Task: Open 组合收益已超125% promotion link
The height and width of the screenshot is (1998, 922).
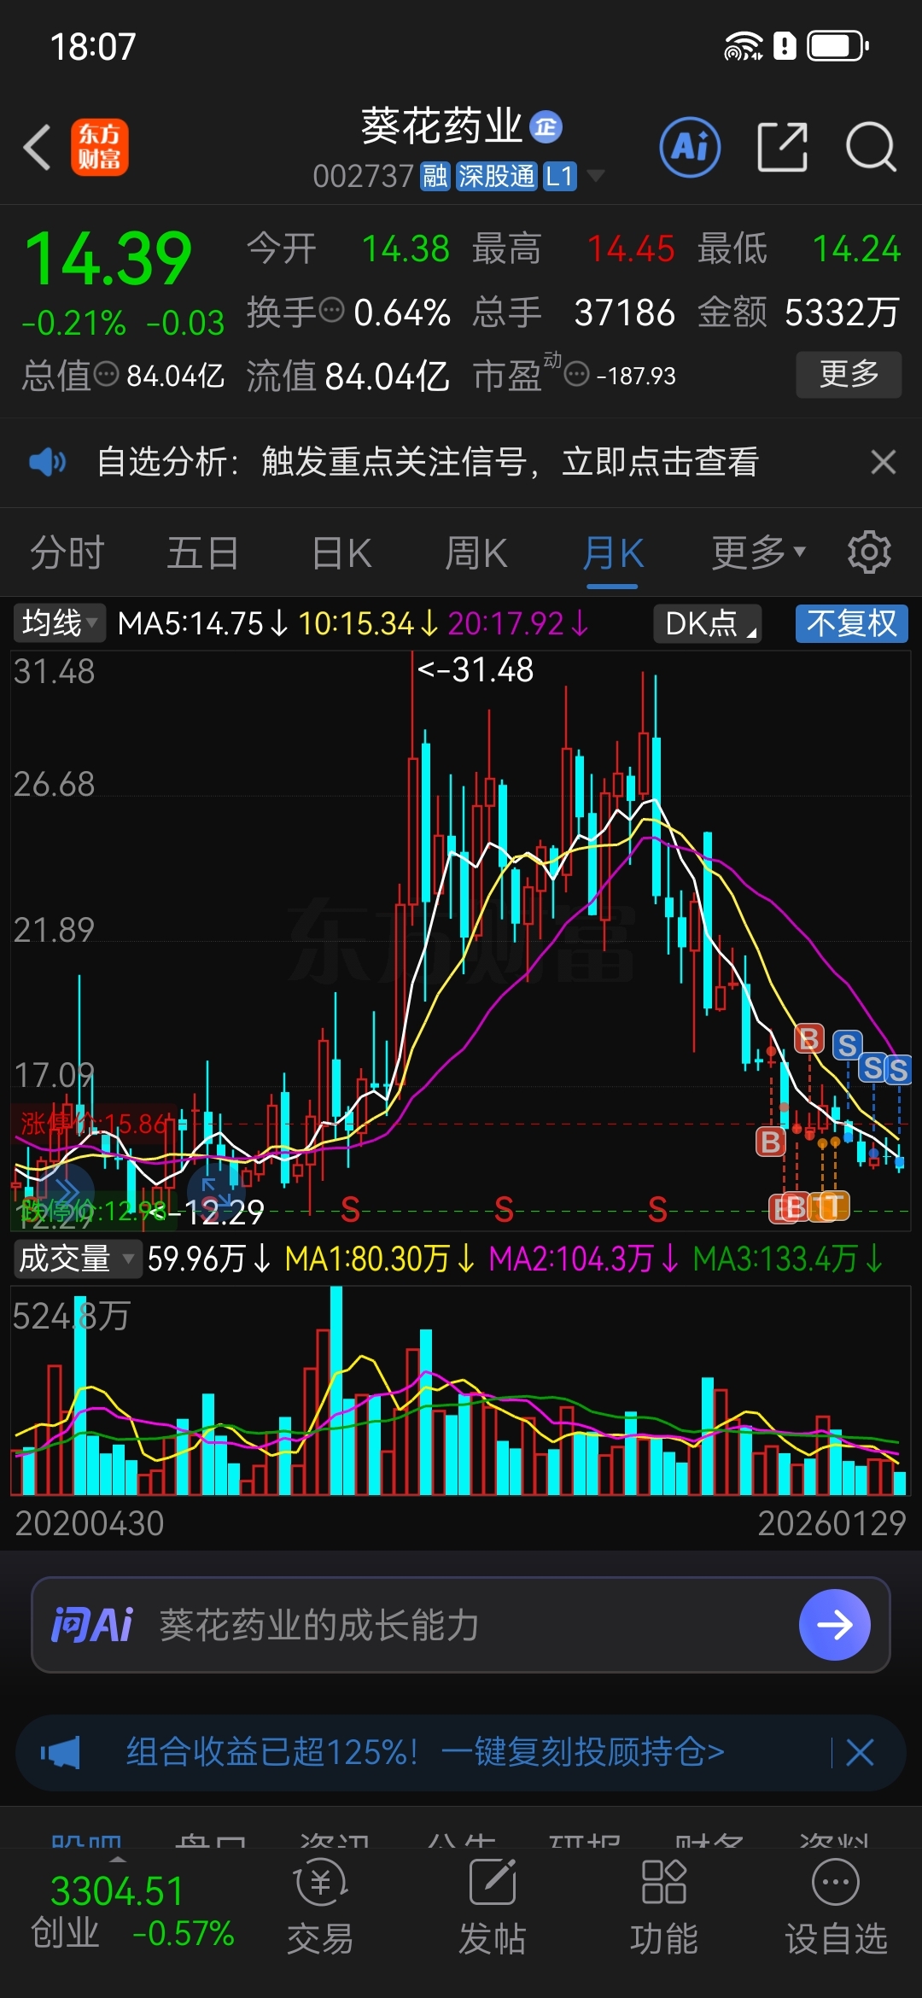Action: click(425, 1752)
